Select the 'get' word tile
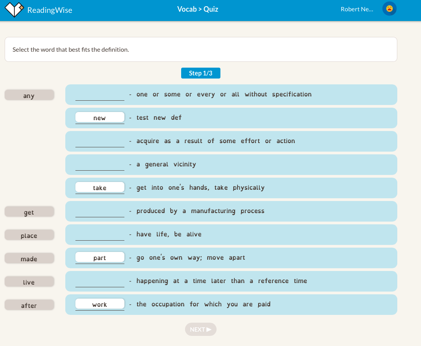The width and height of the screenshot is (421, 346). [29, 212]
